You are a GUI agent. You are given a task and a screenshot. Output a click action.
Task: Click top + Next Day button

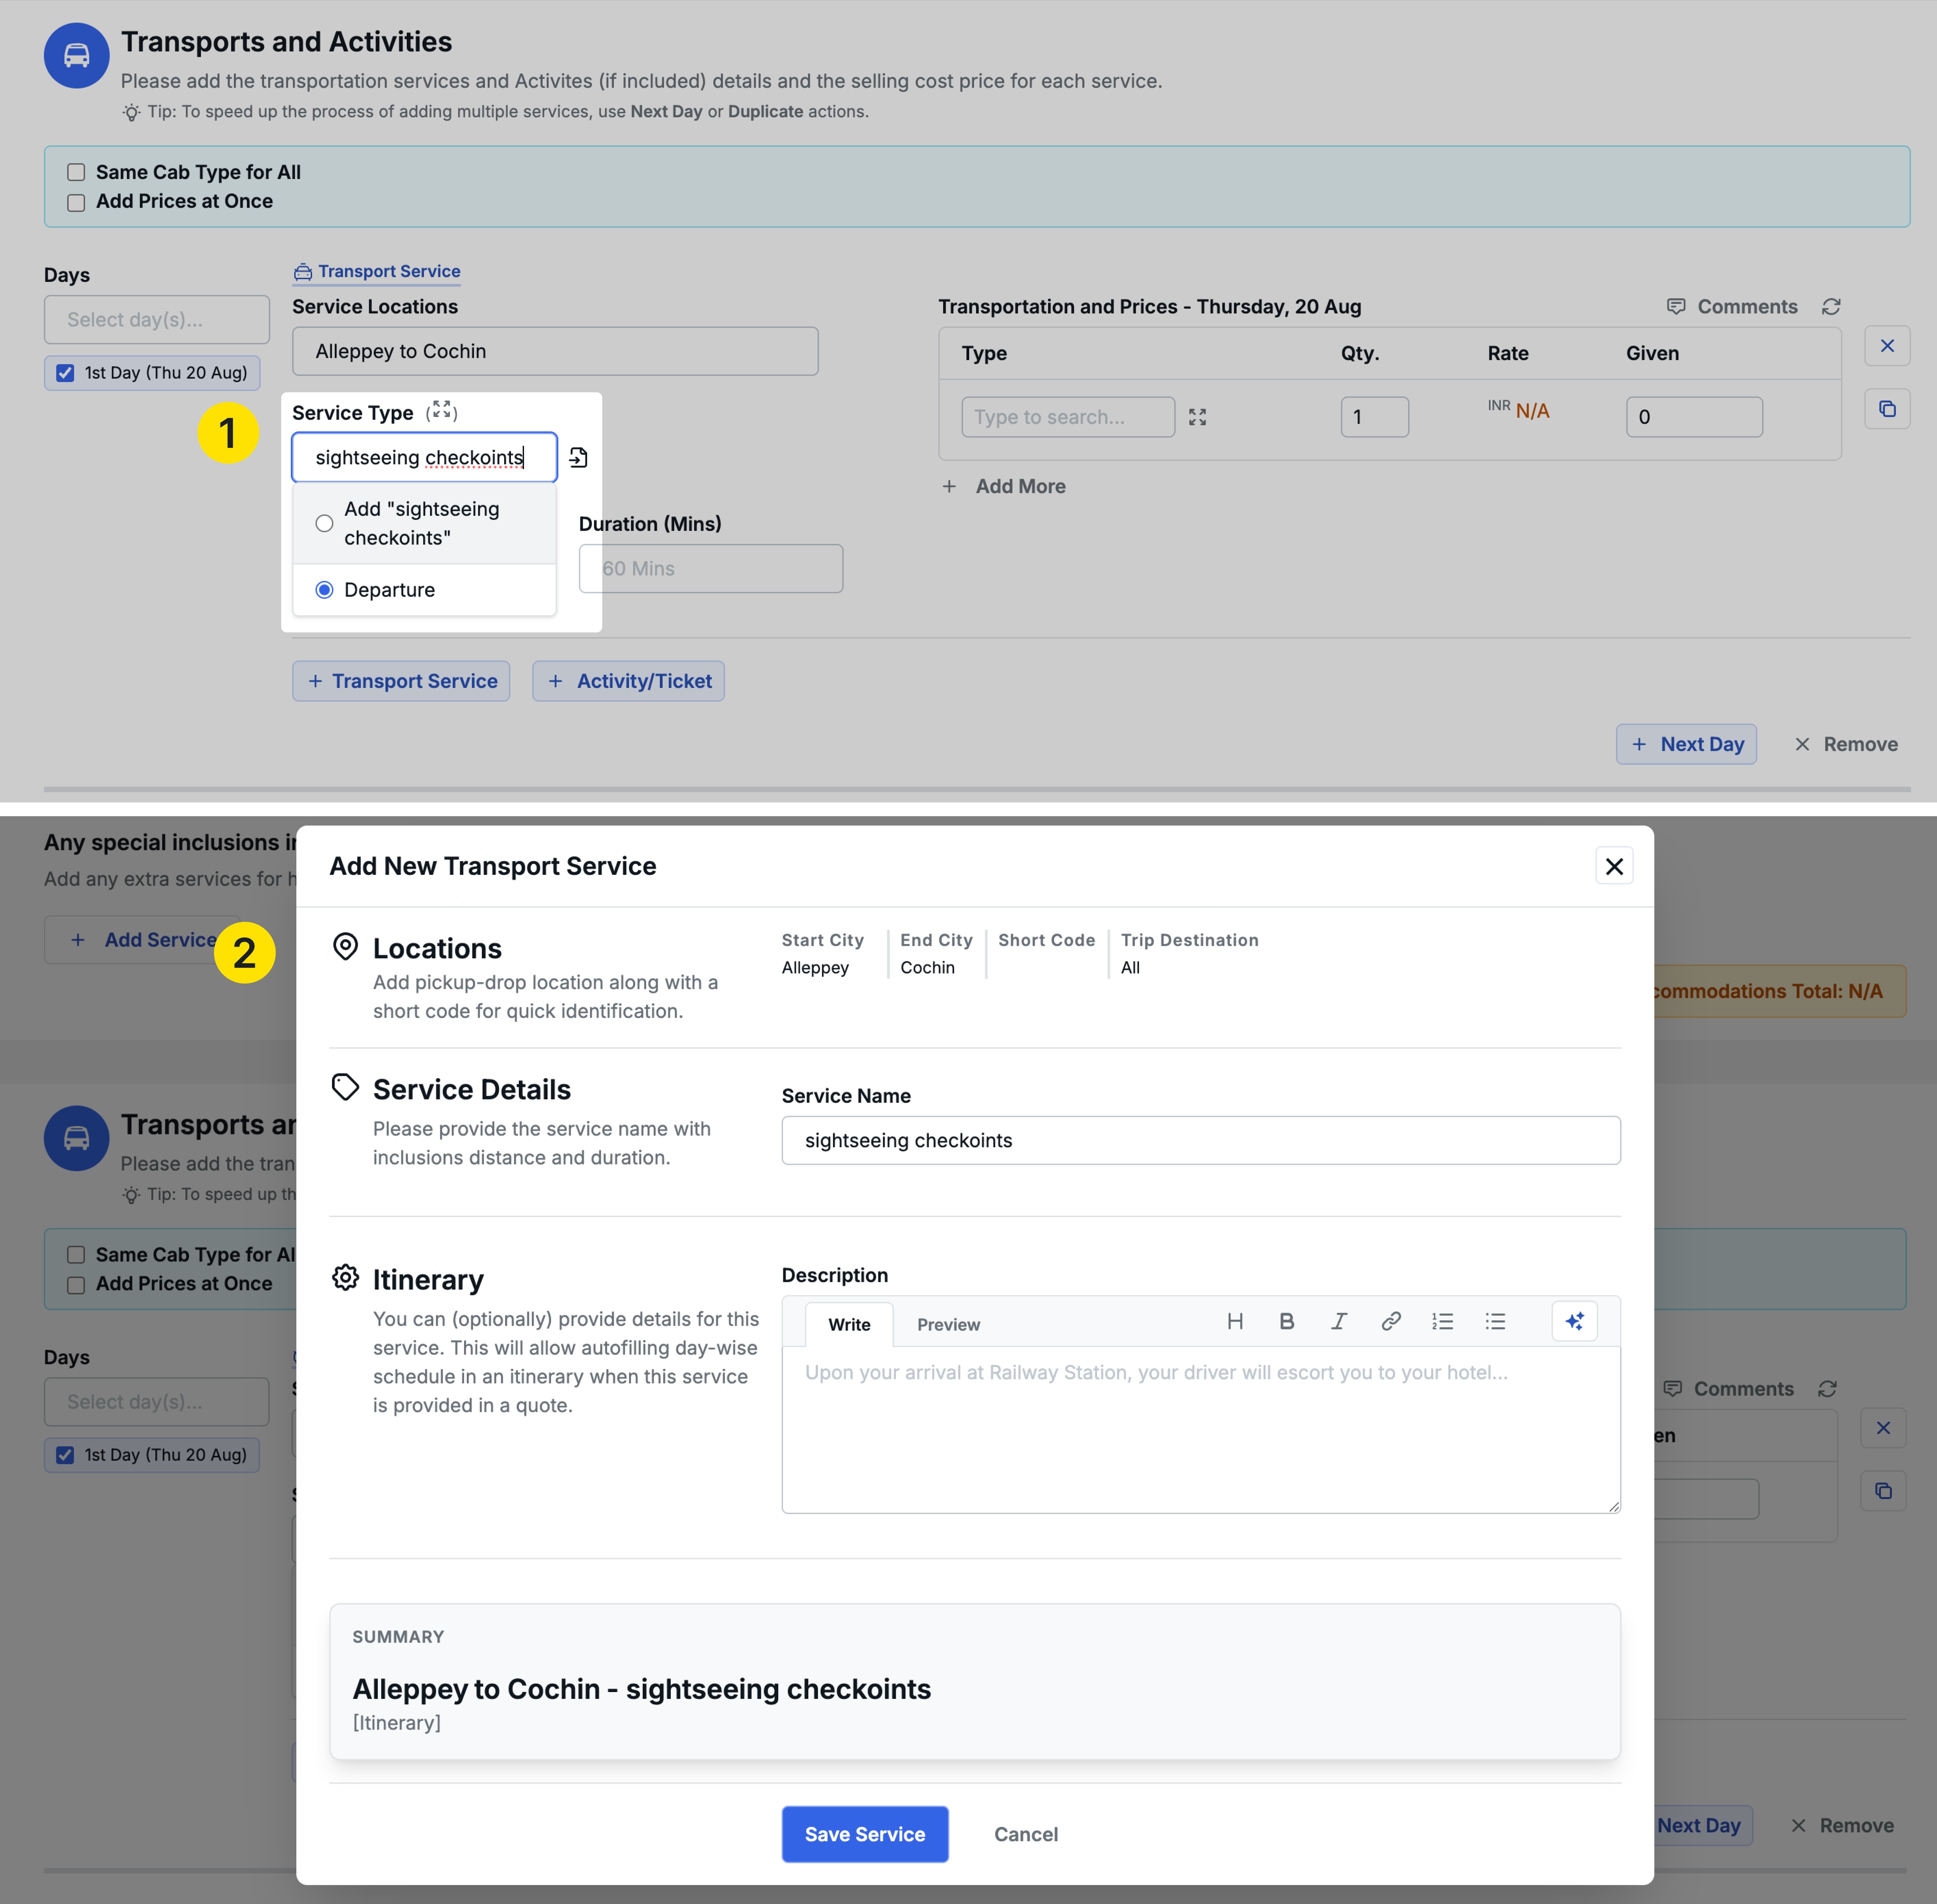point(1686,744)
